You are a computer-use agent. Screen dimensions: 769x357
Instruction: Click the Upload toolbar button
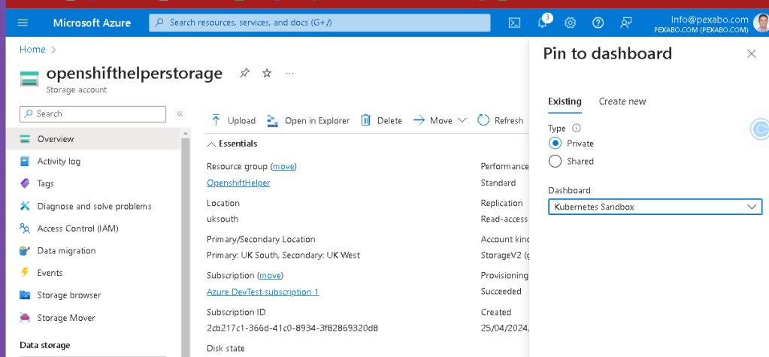point(234,120)
